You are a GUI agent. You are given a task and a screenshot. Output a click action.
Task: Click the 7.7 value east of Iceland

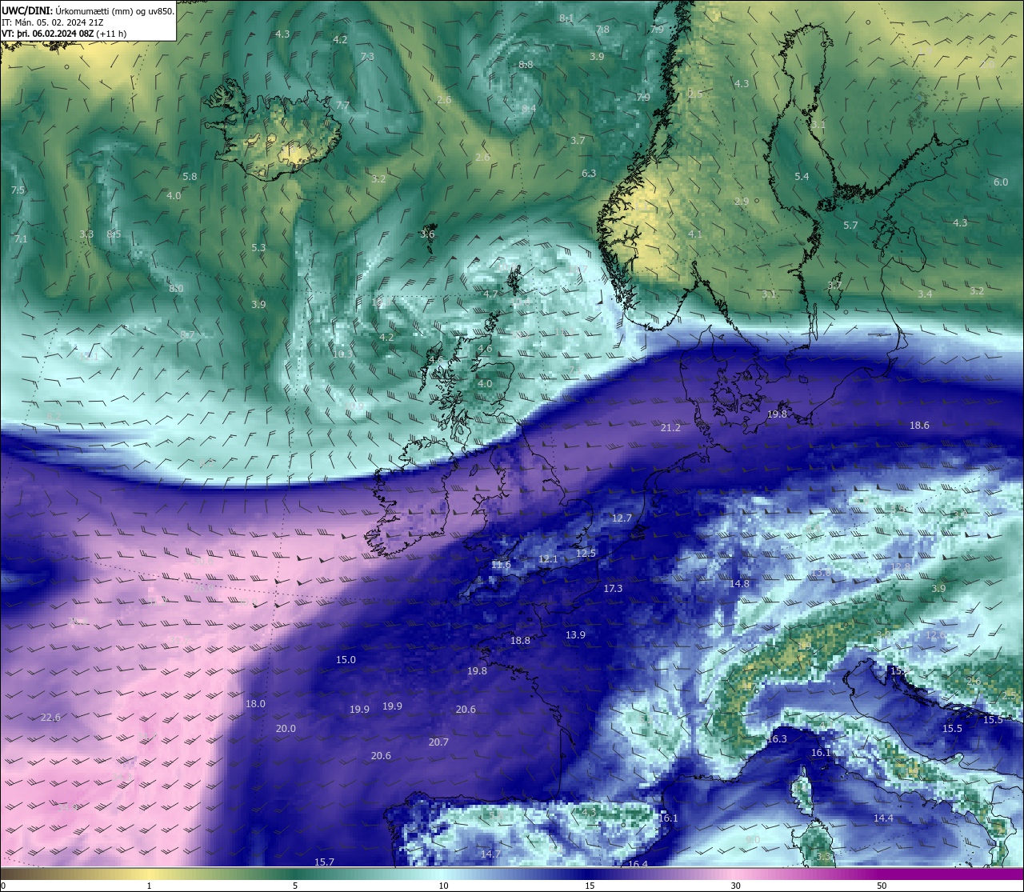[x=342, y=106]
